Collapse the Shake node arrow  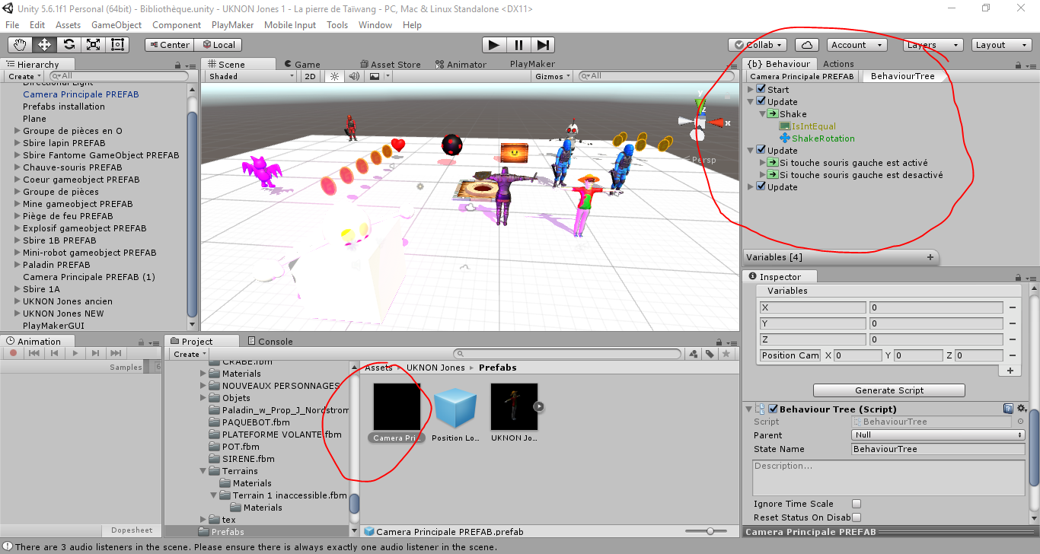tap(763, 114)
